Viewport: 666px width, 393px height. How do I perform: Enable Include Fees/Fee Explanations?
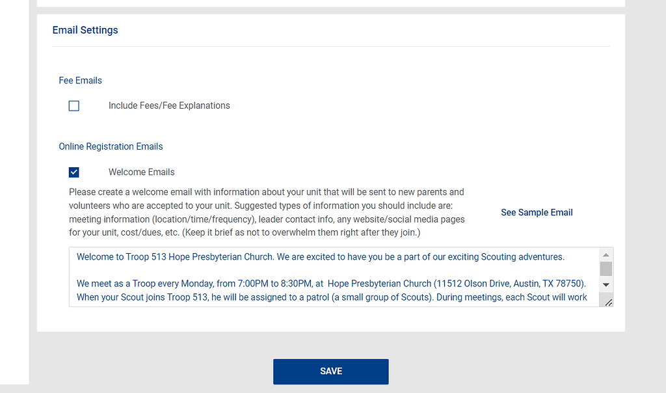[73, 105]
